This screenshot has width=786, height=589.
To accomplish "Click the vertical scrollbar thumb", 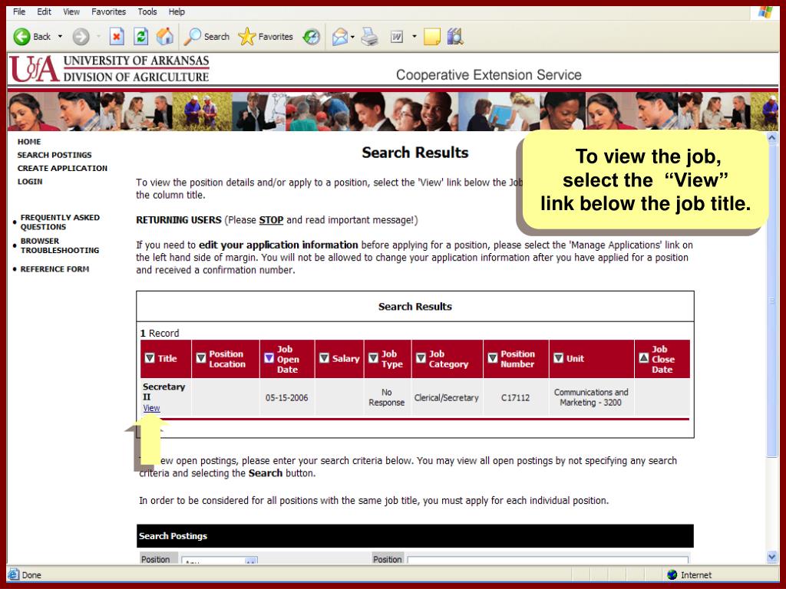I will click(x=772, y=300).
